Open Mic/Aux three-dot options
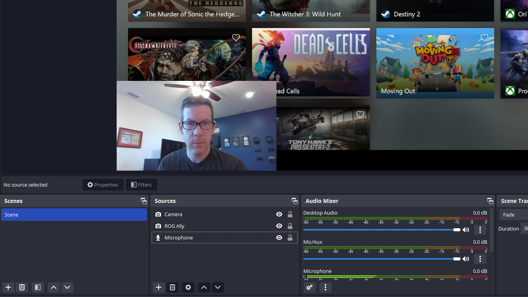Image resolution: width=528 pixels, height=297 pixels. (480, 259)
